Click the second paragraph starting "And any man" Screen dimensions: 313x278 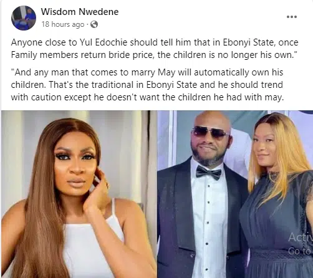[147, 85]
